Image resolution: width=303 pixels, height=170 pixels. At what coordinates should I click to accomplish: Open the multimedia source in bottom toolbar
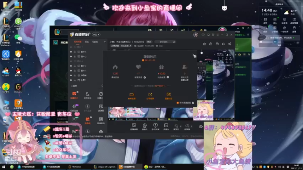click(x=166, y=127)
